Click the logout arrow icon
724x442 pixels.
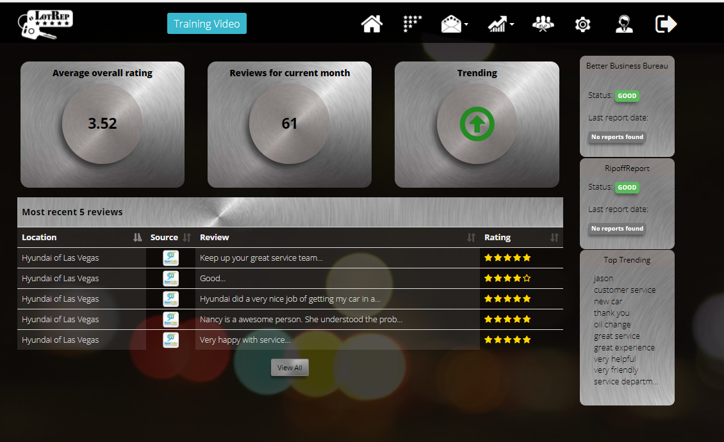pos(666,24)
